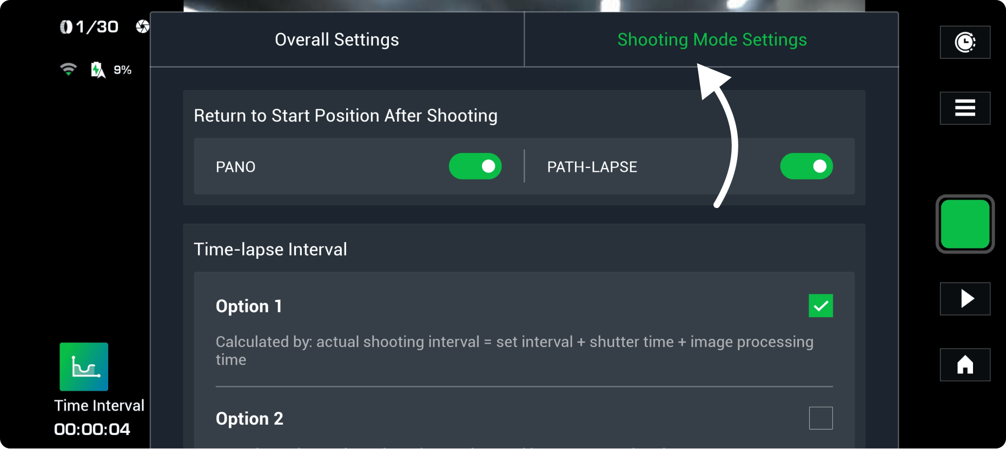Uncheck Option 1 interval calculation
This screenshot has width=1006, height=449.
coord(820,306)
